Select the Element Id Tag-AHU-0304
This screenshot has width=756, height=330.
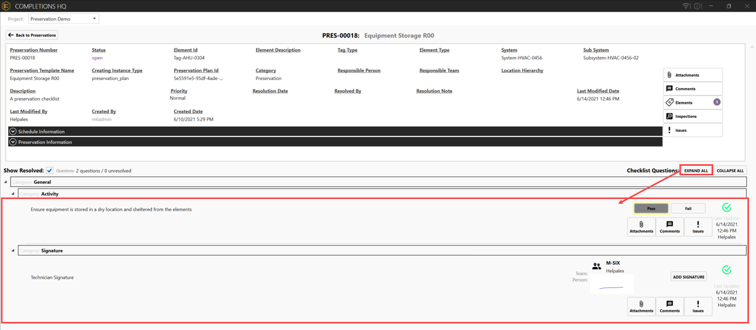pos(189,58)
